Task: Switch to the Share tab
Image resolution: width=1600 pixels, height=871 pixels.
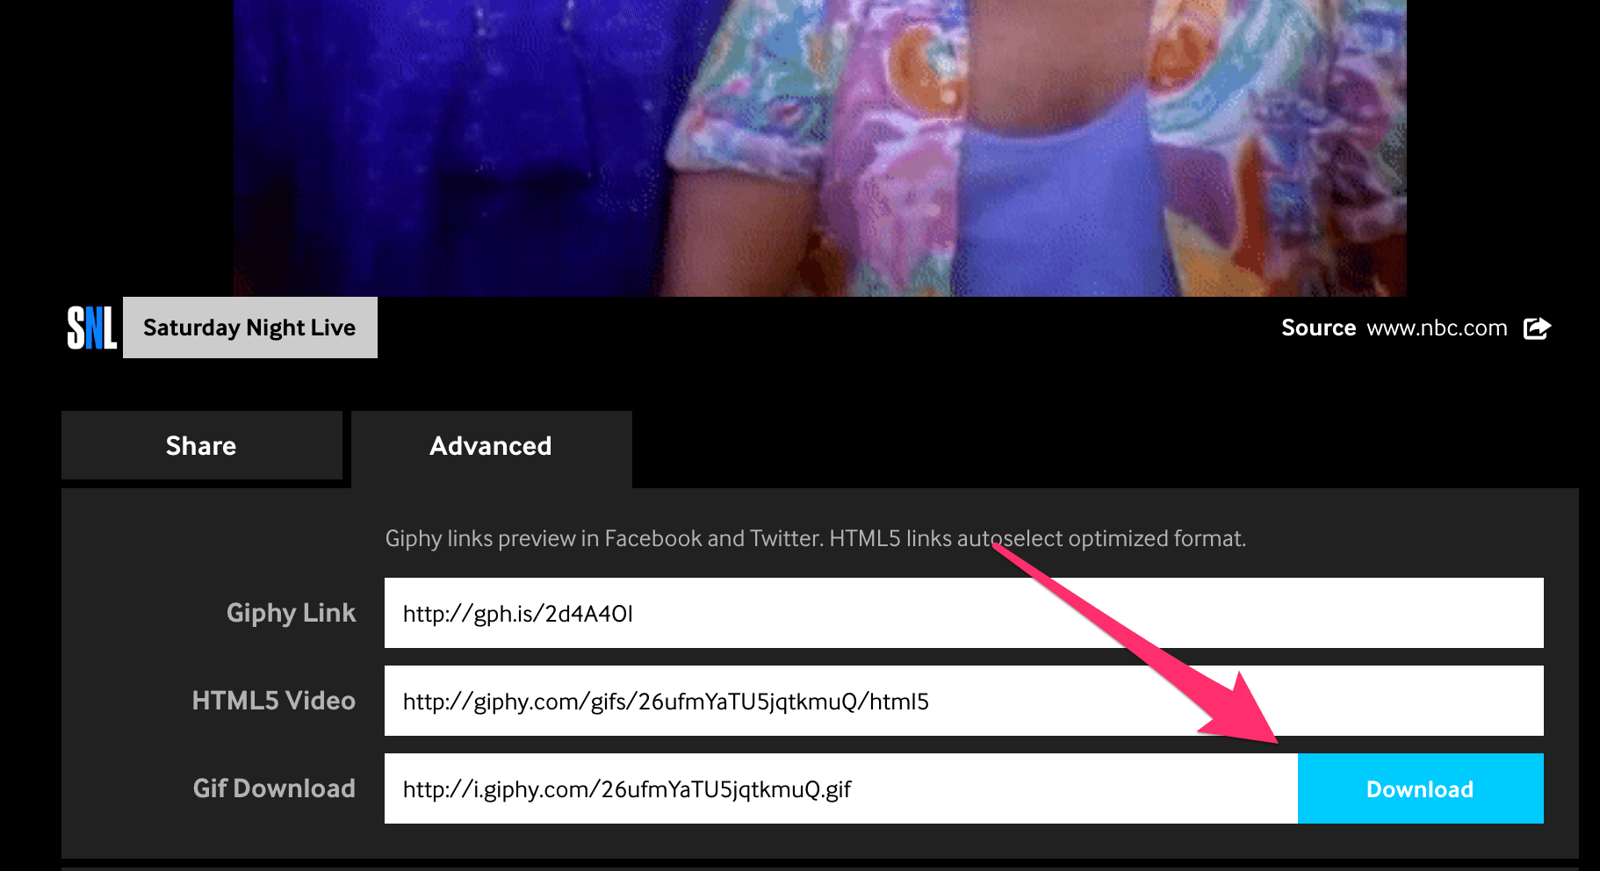Action: pos(202,445)
